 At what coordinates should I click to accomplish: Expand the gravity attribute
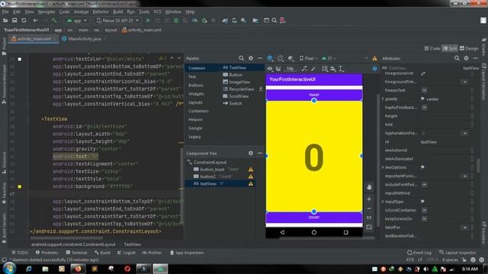pos(383,99)
